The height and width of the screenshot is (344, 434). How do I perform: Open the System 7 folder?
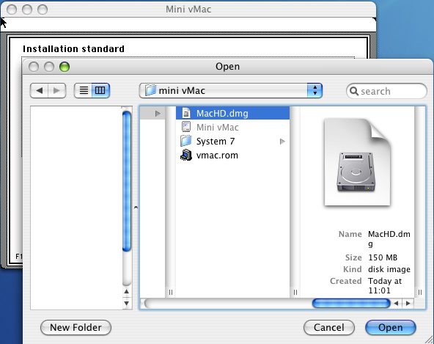pos(233,142)
